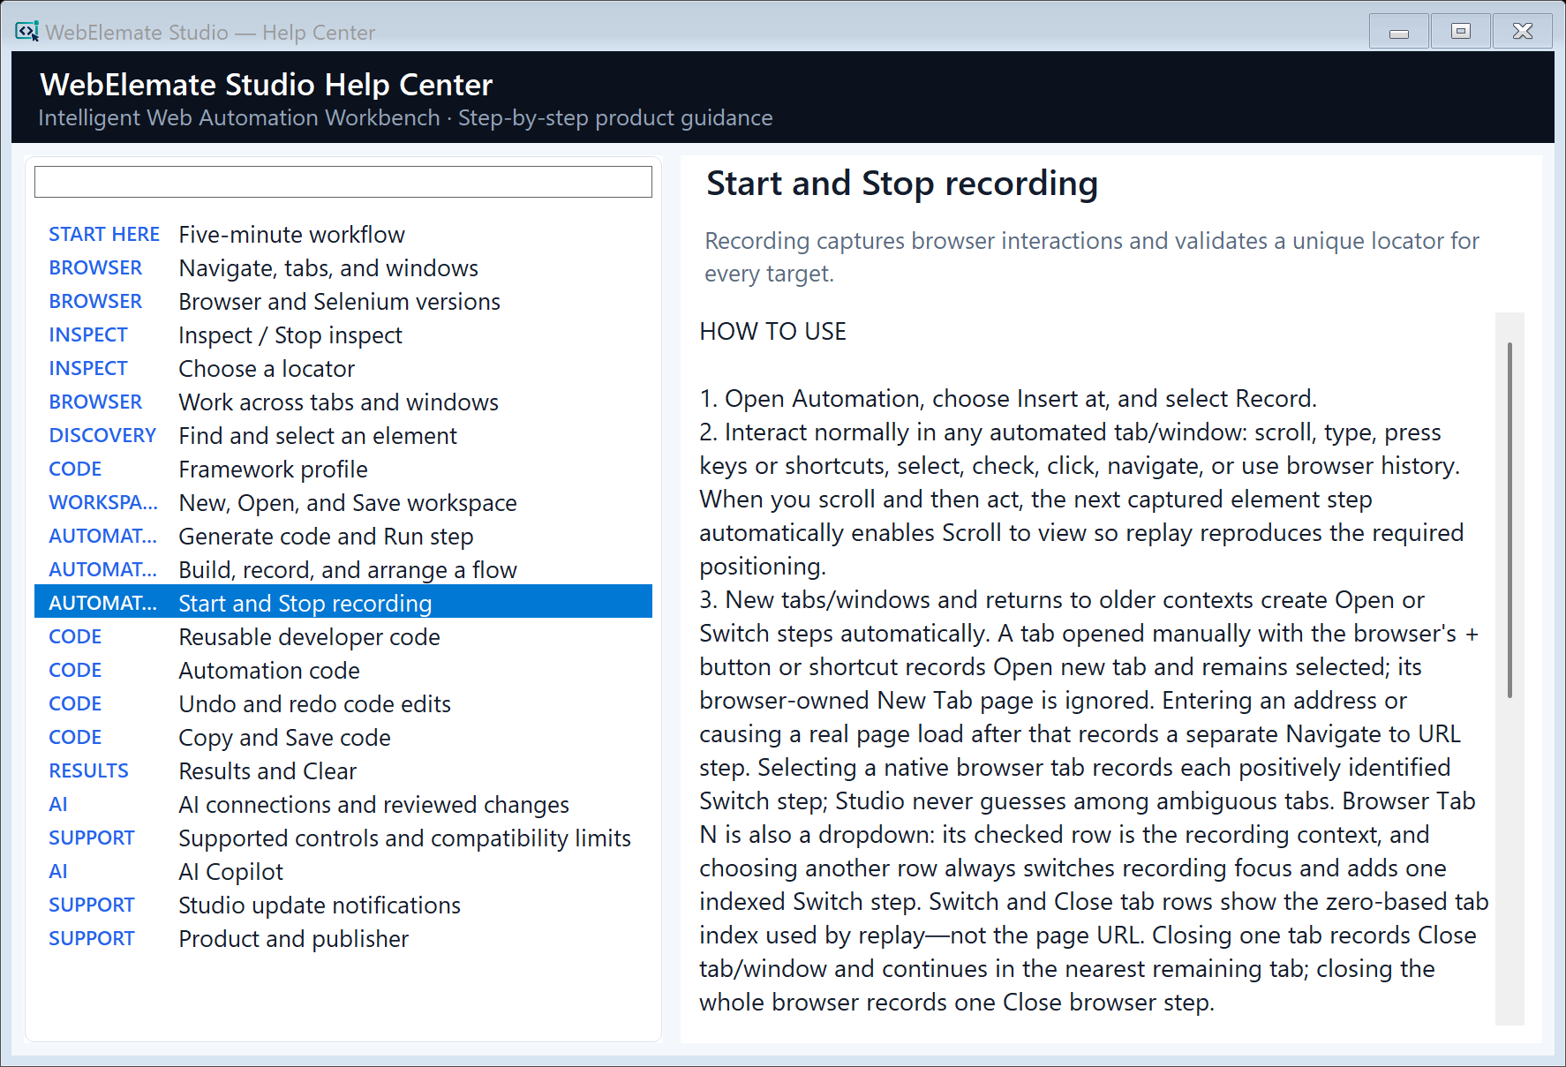Viewport: 1566px width, 1067px height.
Task: Open Inspect / Stop inspect topic
Action: (343, 335)
